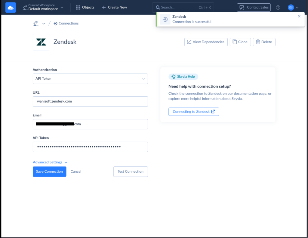
Task: Expand the breadcrumb workspace chevron
Action: 44,23
